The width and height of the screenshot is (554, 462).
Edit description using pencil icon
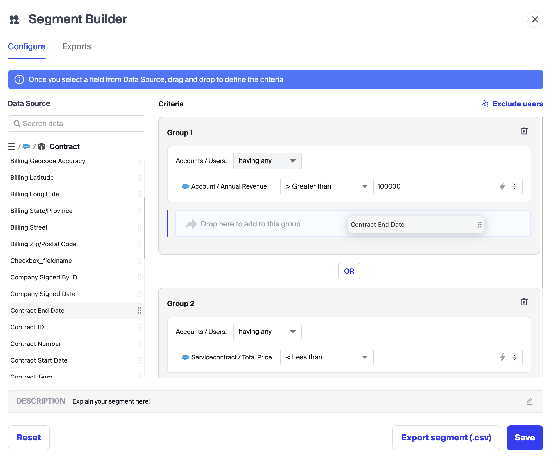click(529, 401)
